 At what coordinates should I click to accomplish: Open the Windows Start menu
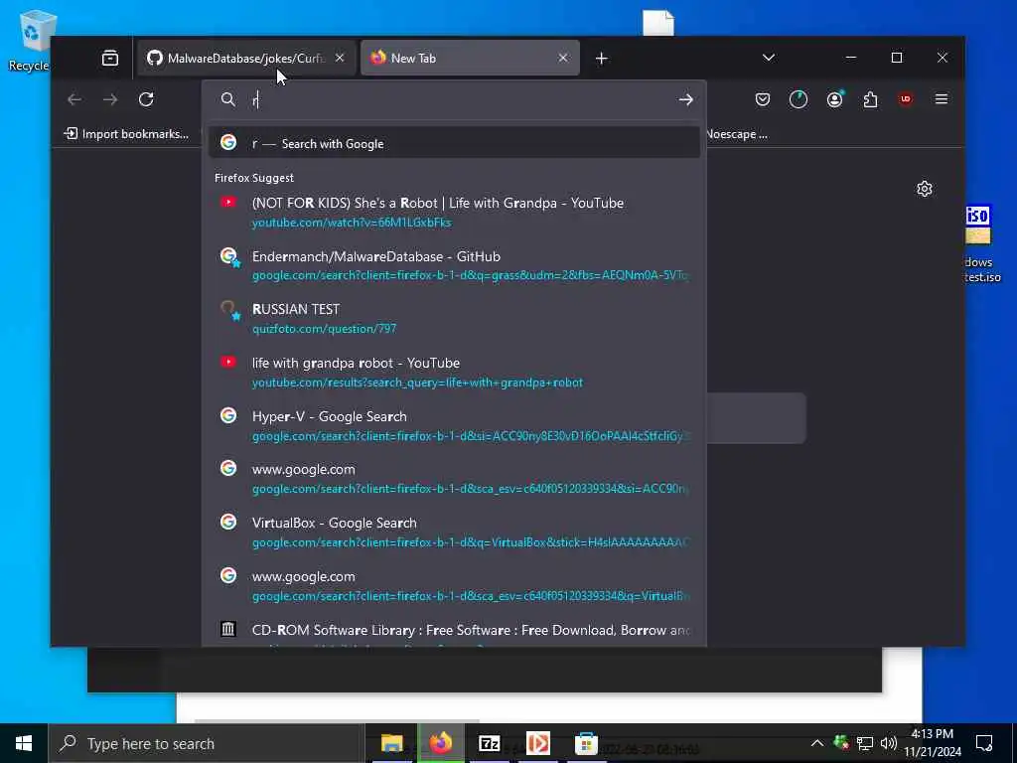pos(24,743)
